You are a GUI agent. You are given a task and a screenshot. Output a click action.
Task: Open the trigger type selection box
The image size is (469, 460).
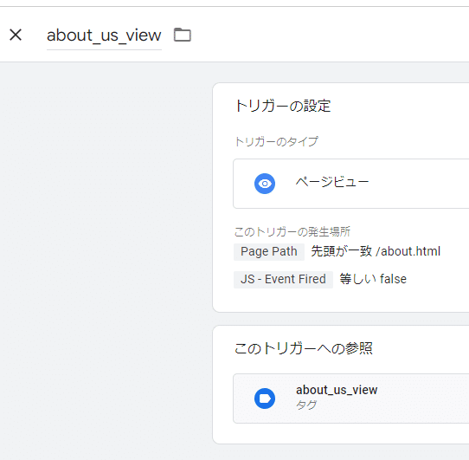pyautogui.click(x=350, y=184)
